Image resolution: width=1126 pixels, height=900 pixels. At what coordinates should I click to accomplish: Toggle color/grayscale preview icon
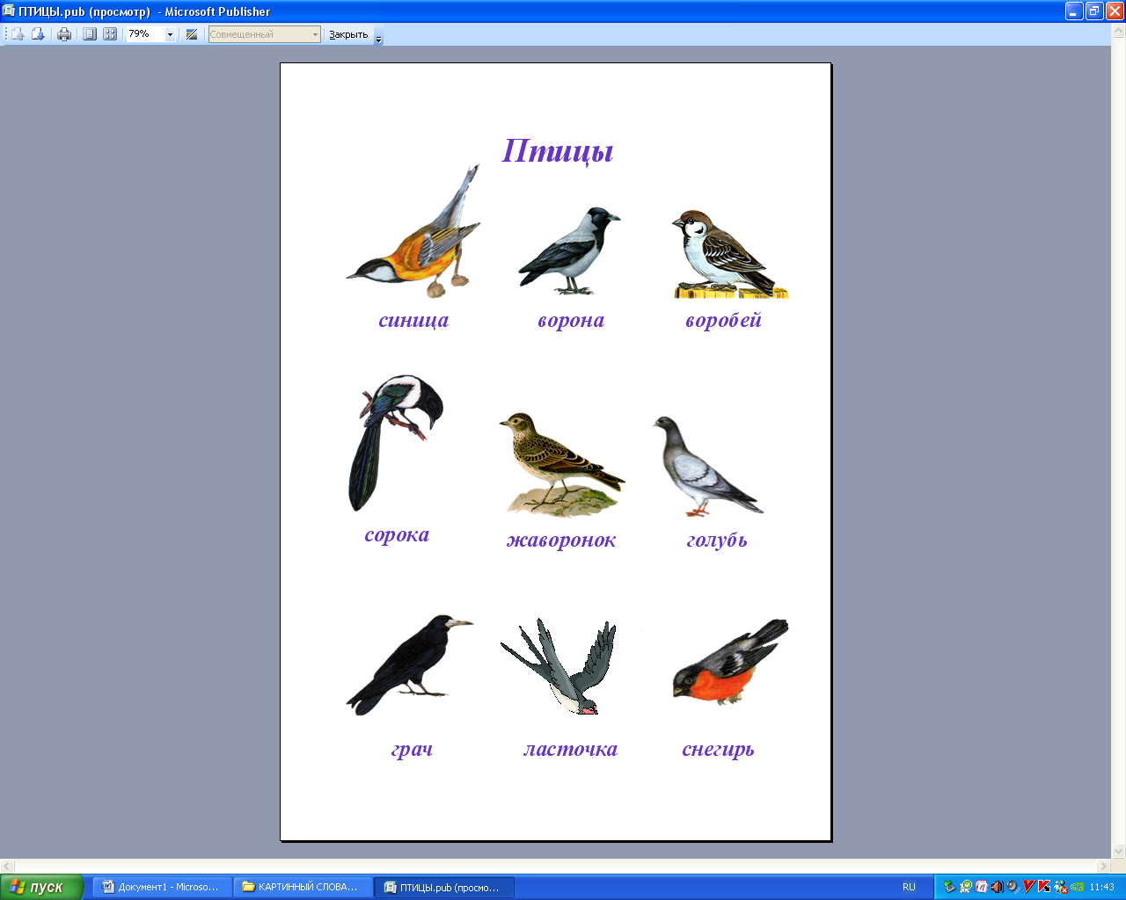[x=192, y=34]
